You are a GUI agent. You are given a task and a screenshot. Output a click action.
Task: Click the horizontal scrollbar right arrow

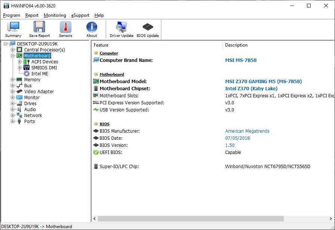pos(331,219)
